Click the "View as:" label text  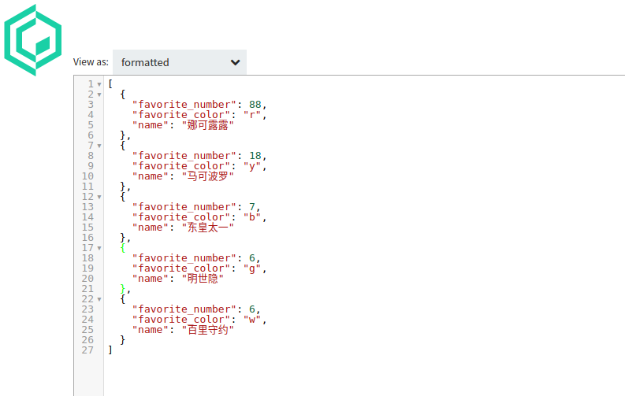click(91, 62)
